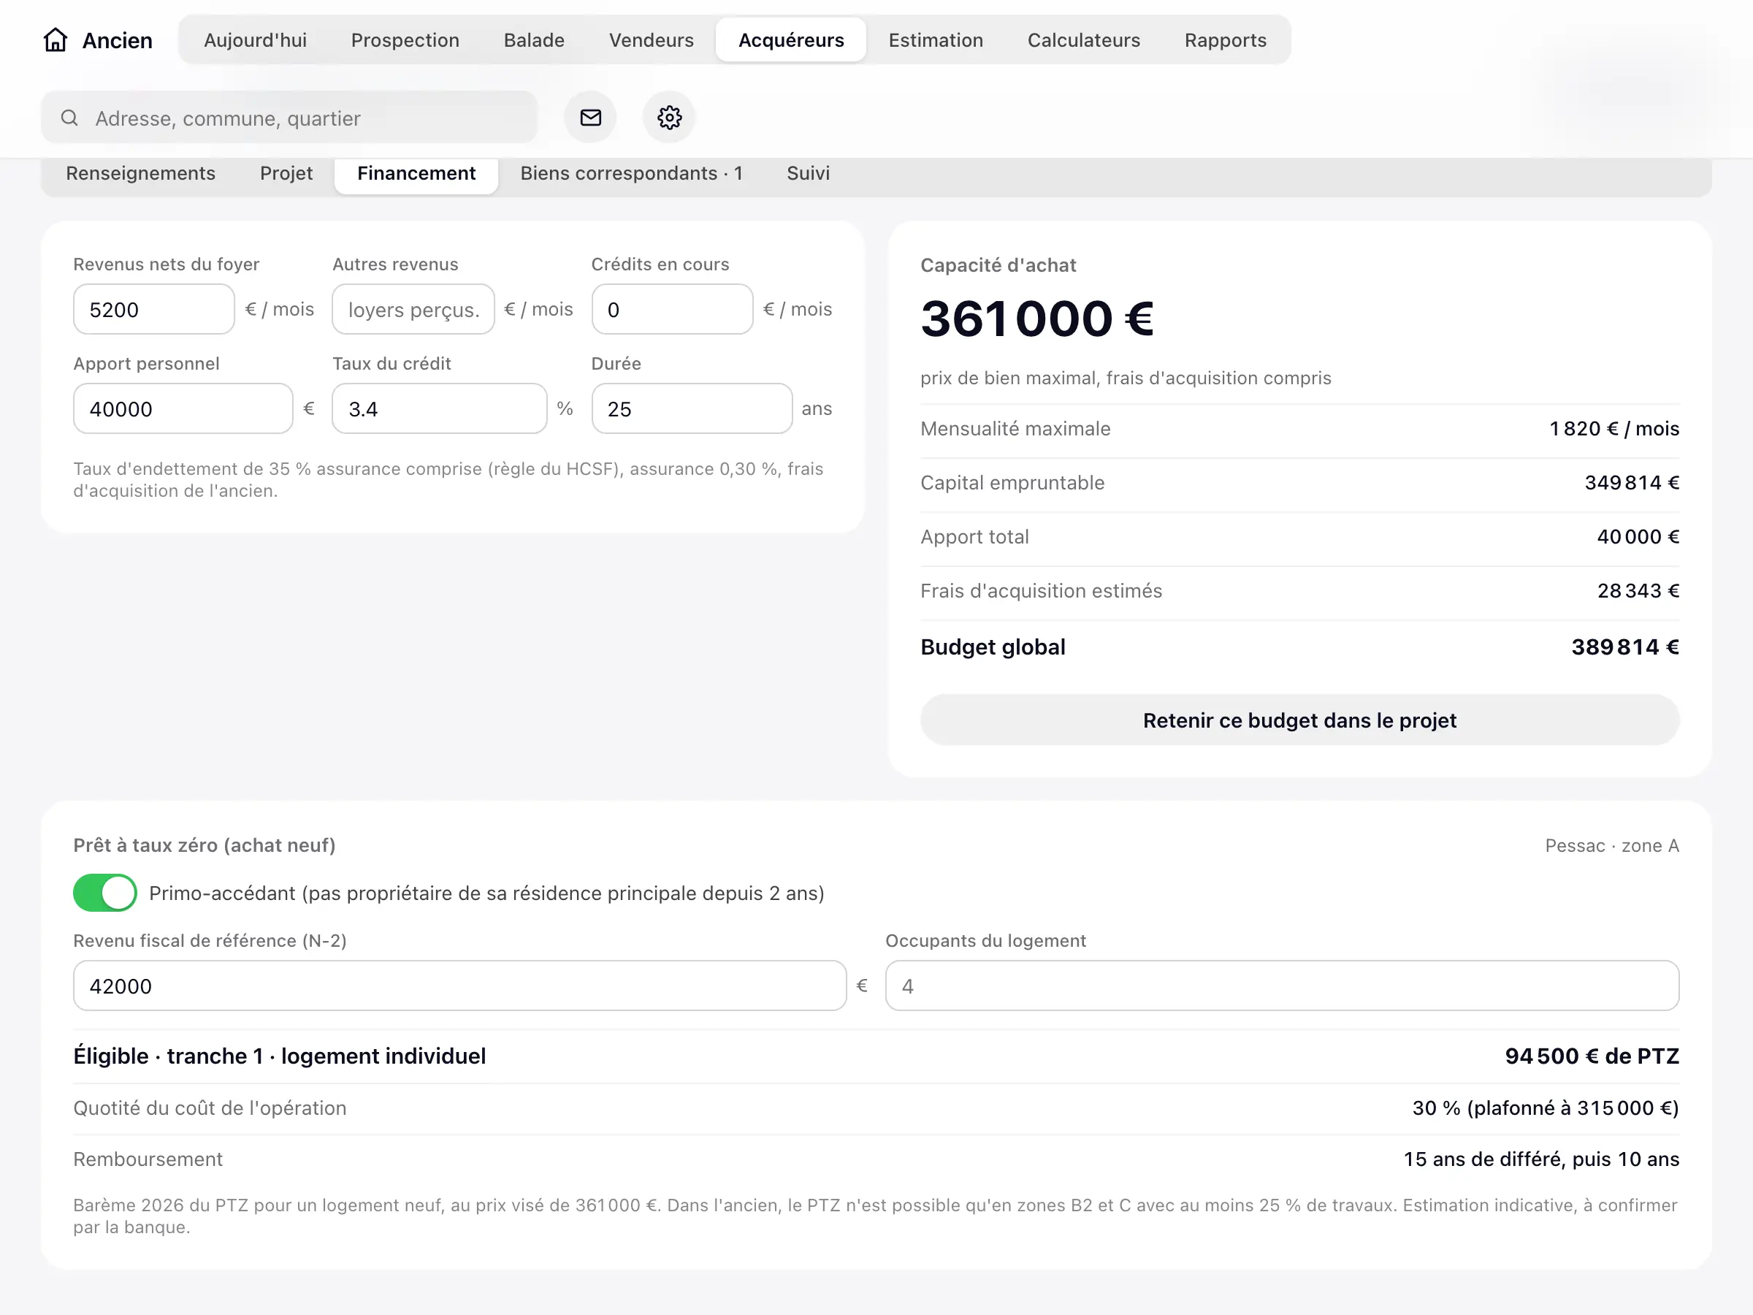Click the Revenus nets du foyer field
1753x1315 pixels.
(153, 310)
